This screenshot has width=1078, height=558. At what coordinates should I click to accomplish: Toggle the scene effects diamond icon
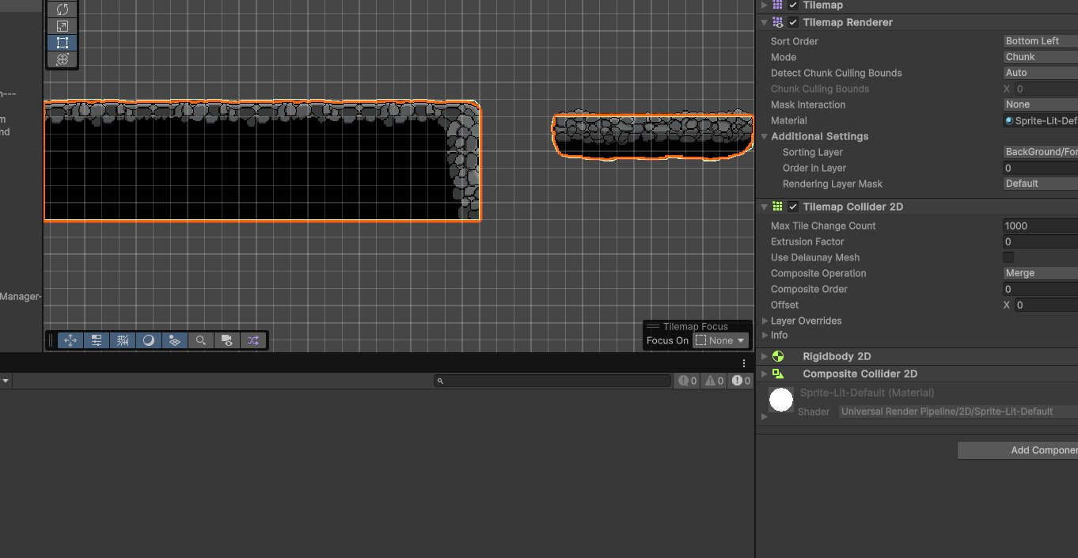click(175, 340)
